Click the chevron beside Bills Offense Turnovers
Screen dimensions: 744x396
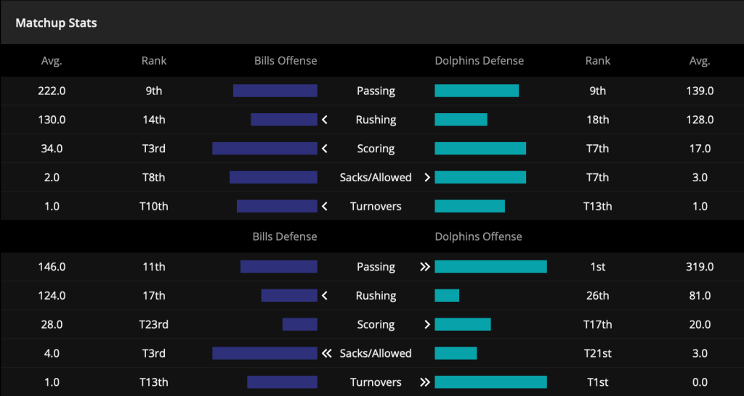point(325,207)
